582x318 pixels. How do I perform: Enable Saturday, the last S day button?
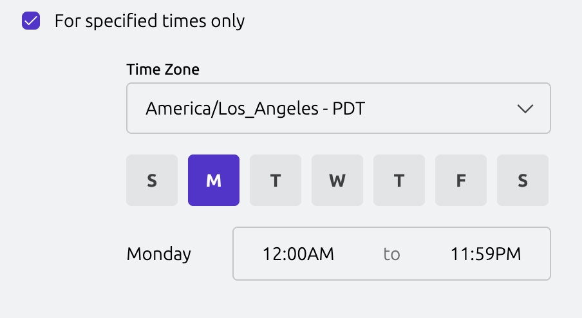[523, 181]
